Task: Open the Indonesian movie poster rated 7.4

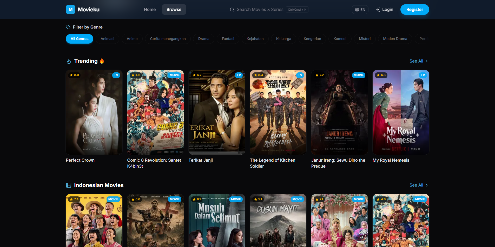Action: (x=94, y=221)
